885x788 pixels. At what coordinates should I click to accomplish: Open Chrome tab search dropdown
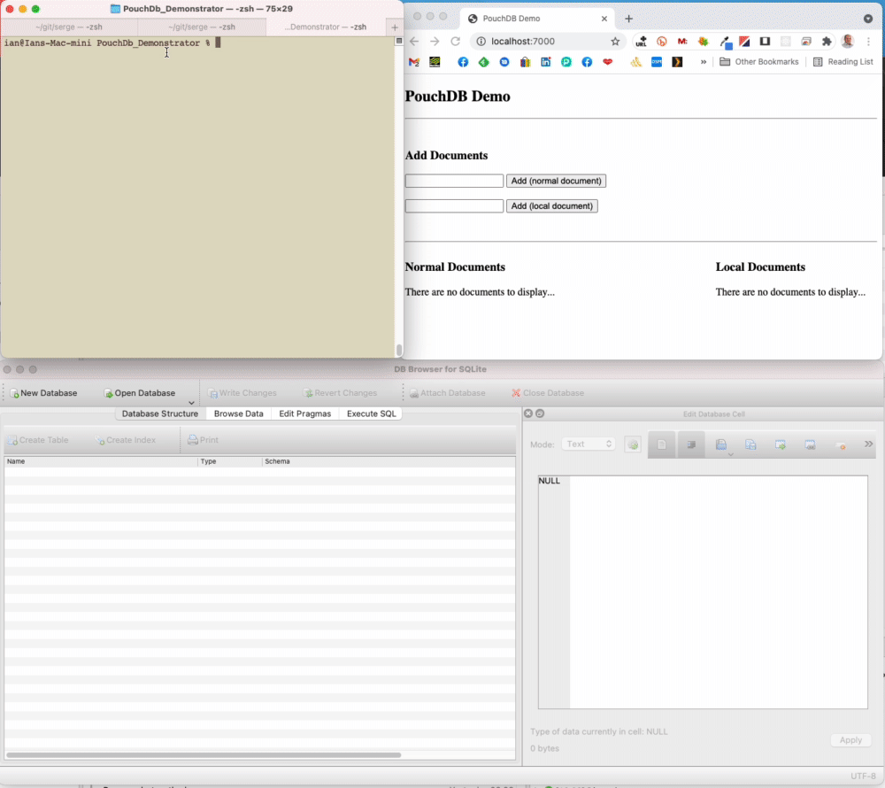(x=868, y=19)
